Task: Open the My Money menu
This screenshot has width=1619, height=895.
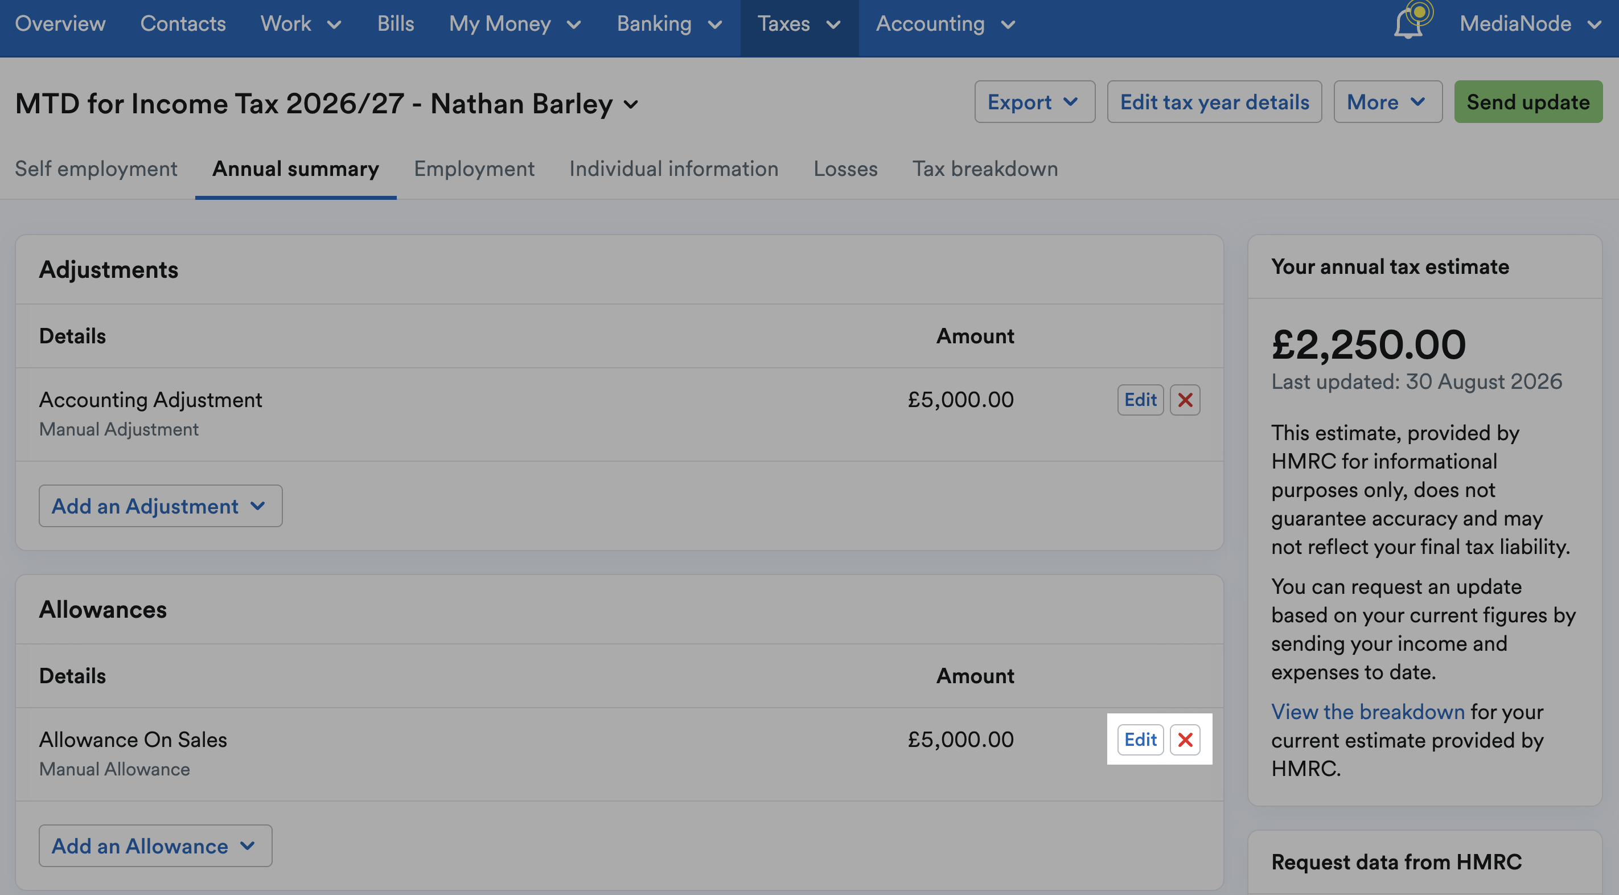Action: [515, 24]
